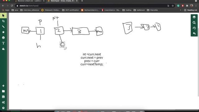This screenshot has width=199, height=112.
Task: Open the GCP certification bookmarks folder
Action: coord(71,10)
